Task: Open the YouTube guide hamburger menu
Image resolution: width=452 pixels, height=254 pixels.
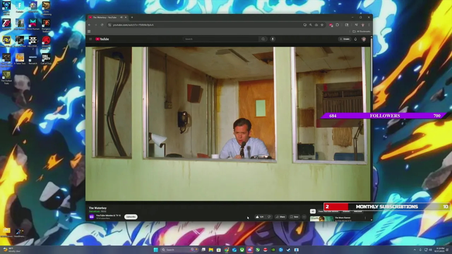Action: coord(90,39)
